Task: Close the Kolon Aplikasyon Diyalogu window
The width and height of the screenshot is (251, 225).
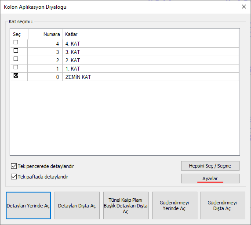Action: click(x=244, y=7)
